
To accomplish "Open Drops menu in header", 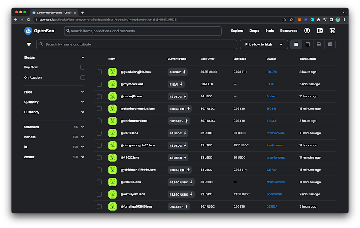I will pyautogui.click(x=254, y=31).
